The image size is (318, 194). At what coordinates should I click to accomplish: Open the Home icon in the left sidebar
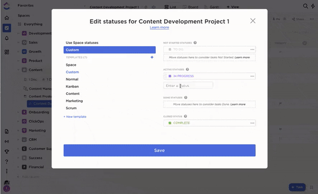click(x=7, y=18)
